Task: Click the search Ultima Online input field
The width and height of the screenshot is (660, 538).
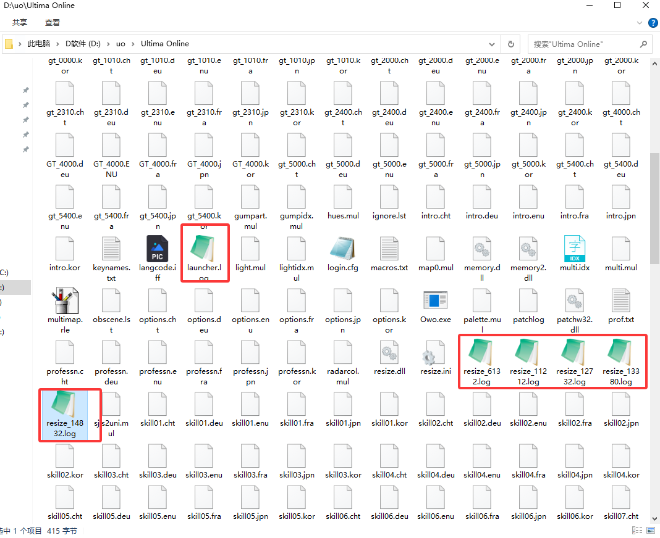Action: (x=590, y=44)
